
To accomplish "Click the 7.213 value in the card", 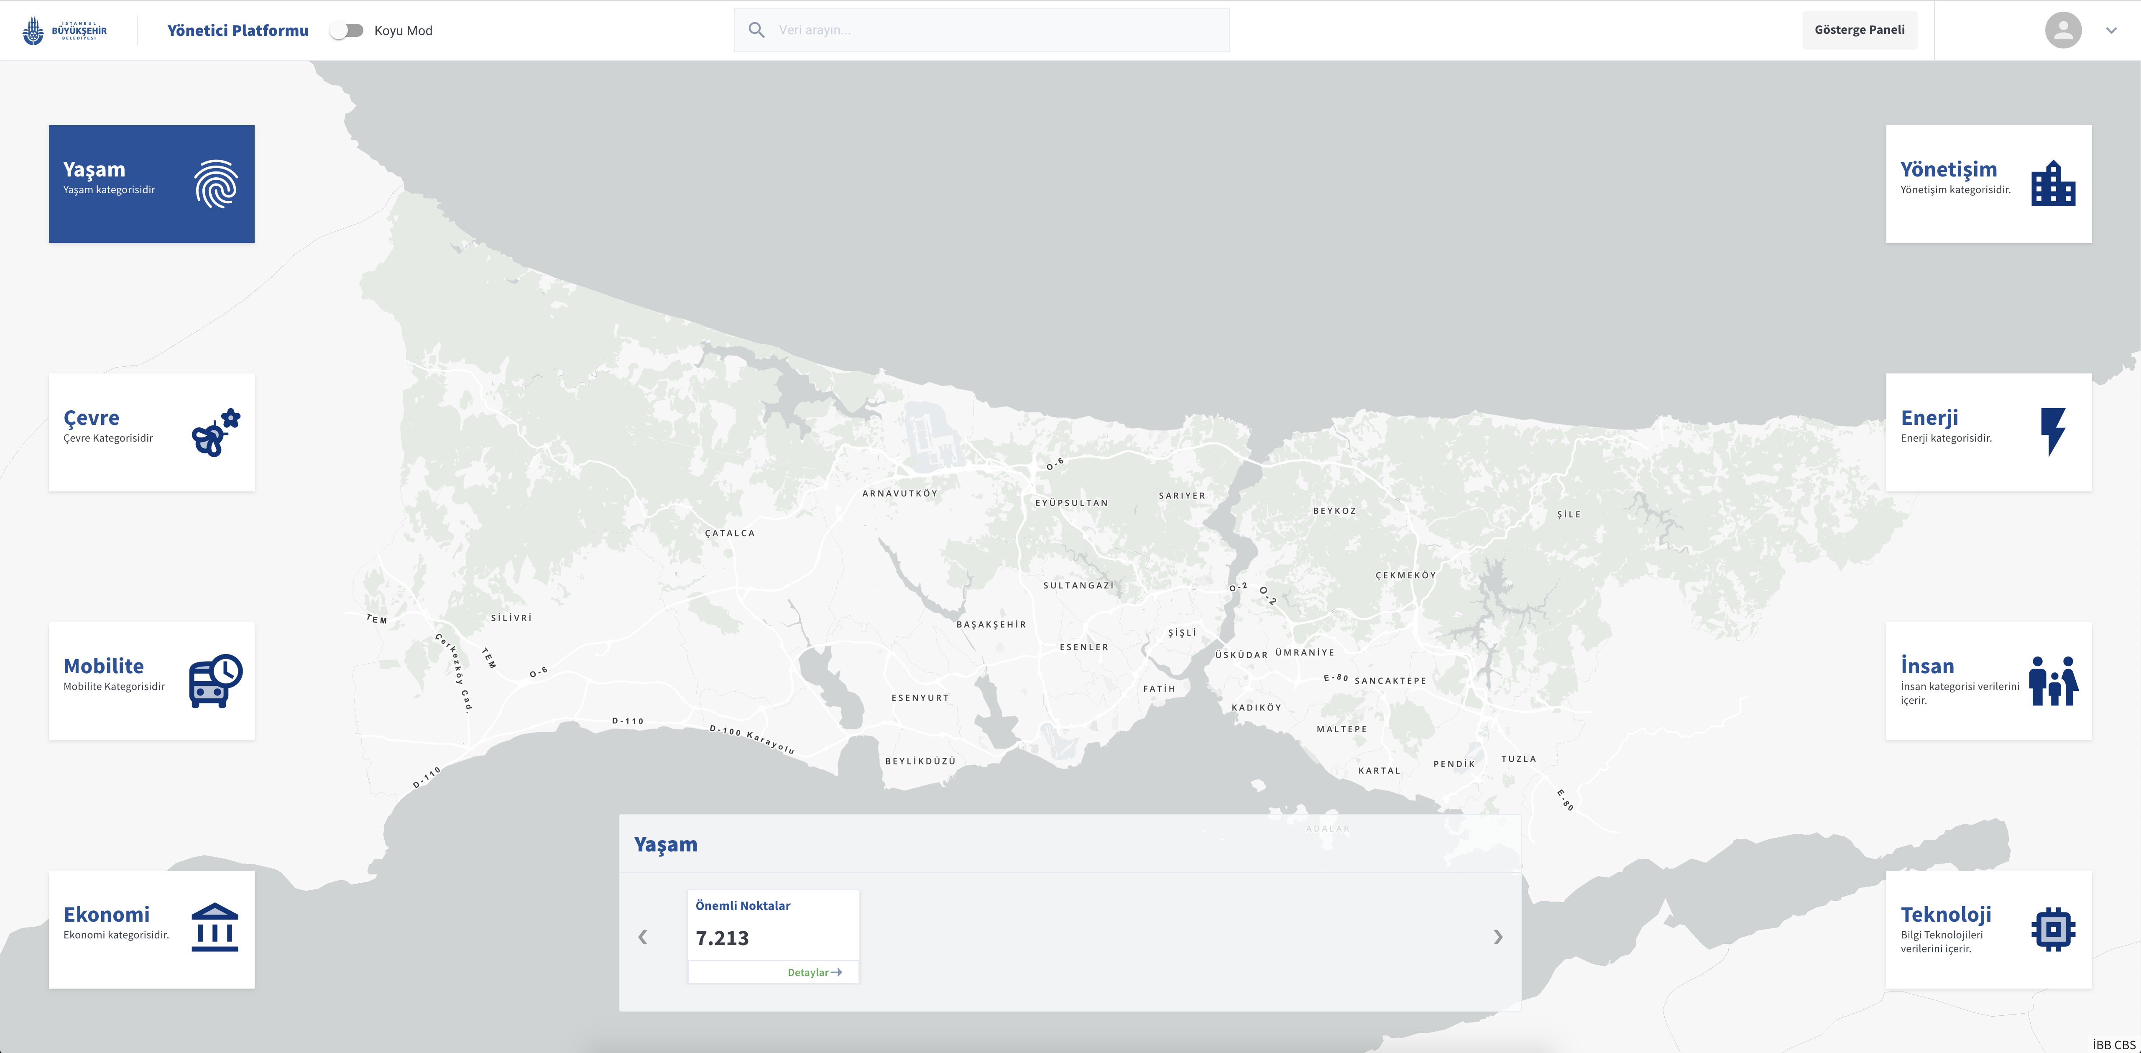I will coord(722,938).
